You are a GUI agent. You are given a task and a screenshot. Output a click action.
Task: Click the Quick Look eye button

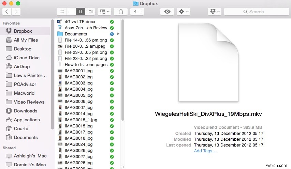(167, 12)
